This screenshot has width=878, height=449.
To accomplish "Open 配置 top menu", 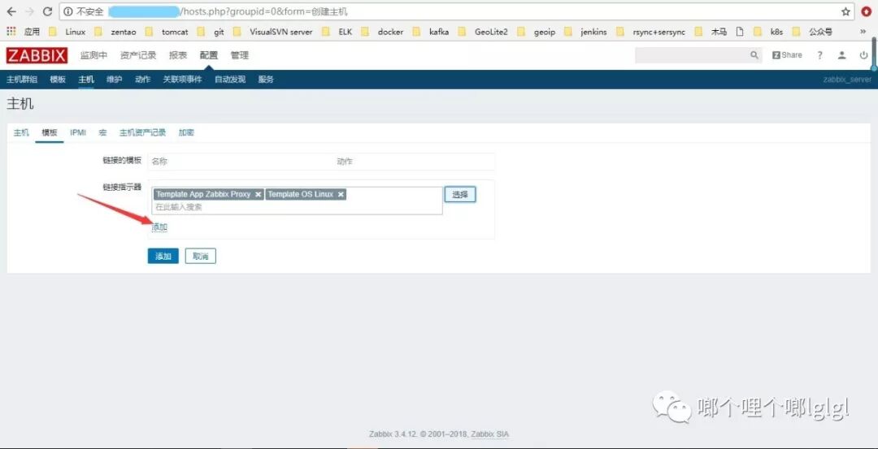I will coord(209,55).
